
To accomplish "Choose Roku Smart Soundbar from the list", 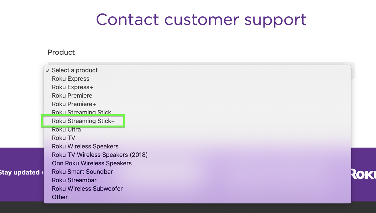I will [x=82, y=172].
